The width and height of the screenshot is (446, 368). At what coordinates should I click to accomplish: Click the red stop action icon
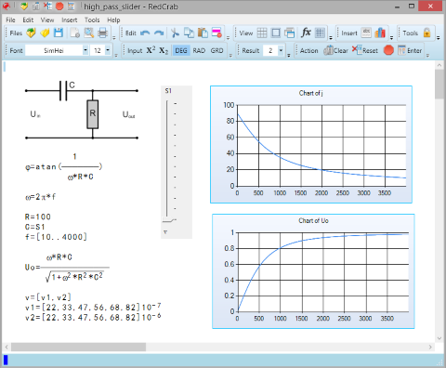click(388, 50)
